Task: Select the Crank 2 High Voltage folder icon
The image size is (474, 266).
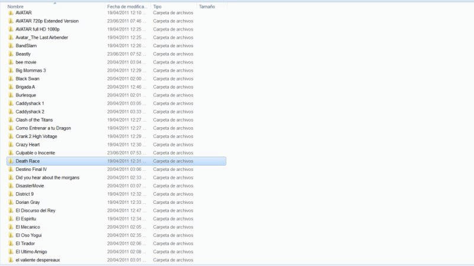Action: (x=11, y=137)
